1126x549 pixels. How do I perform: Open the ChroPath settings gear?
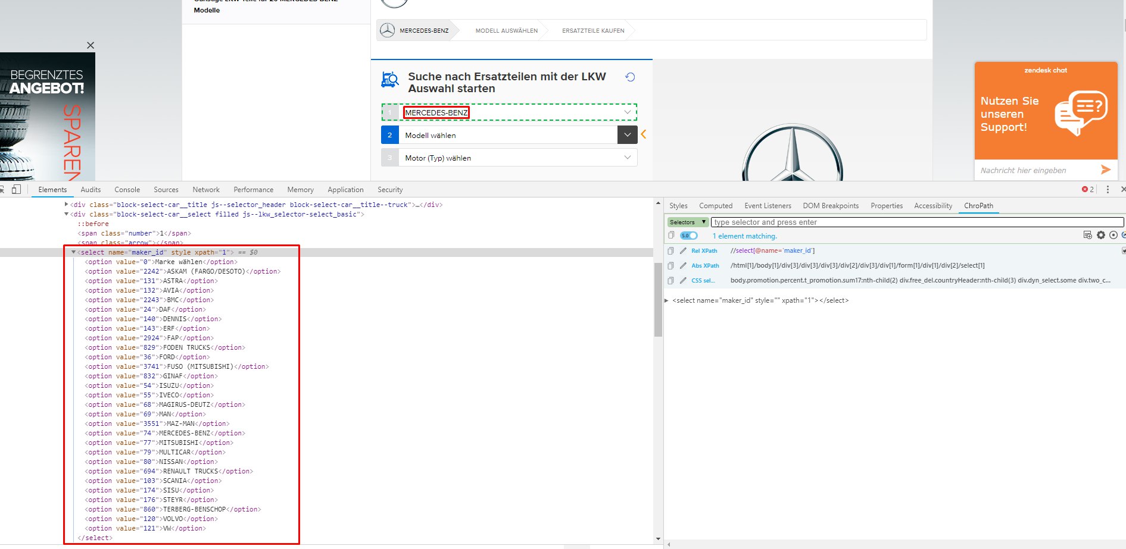pyautogui.click(x=1101, y=236)
